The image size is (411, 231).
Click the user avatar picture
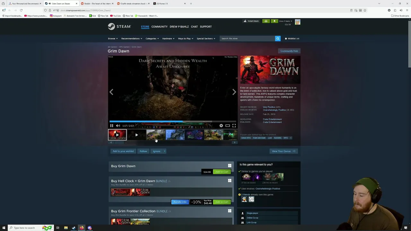[298, 22]
